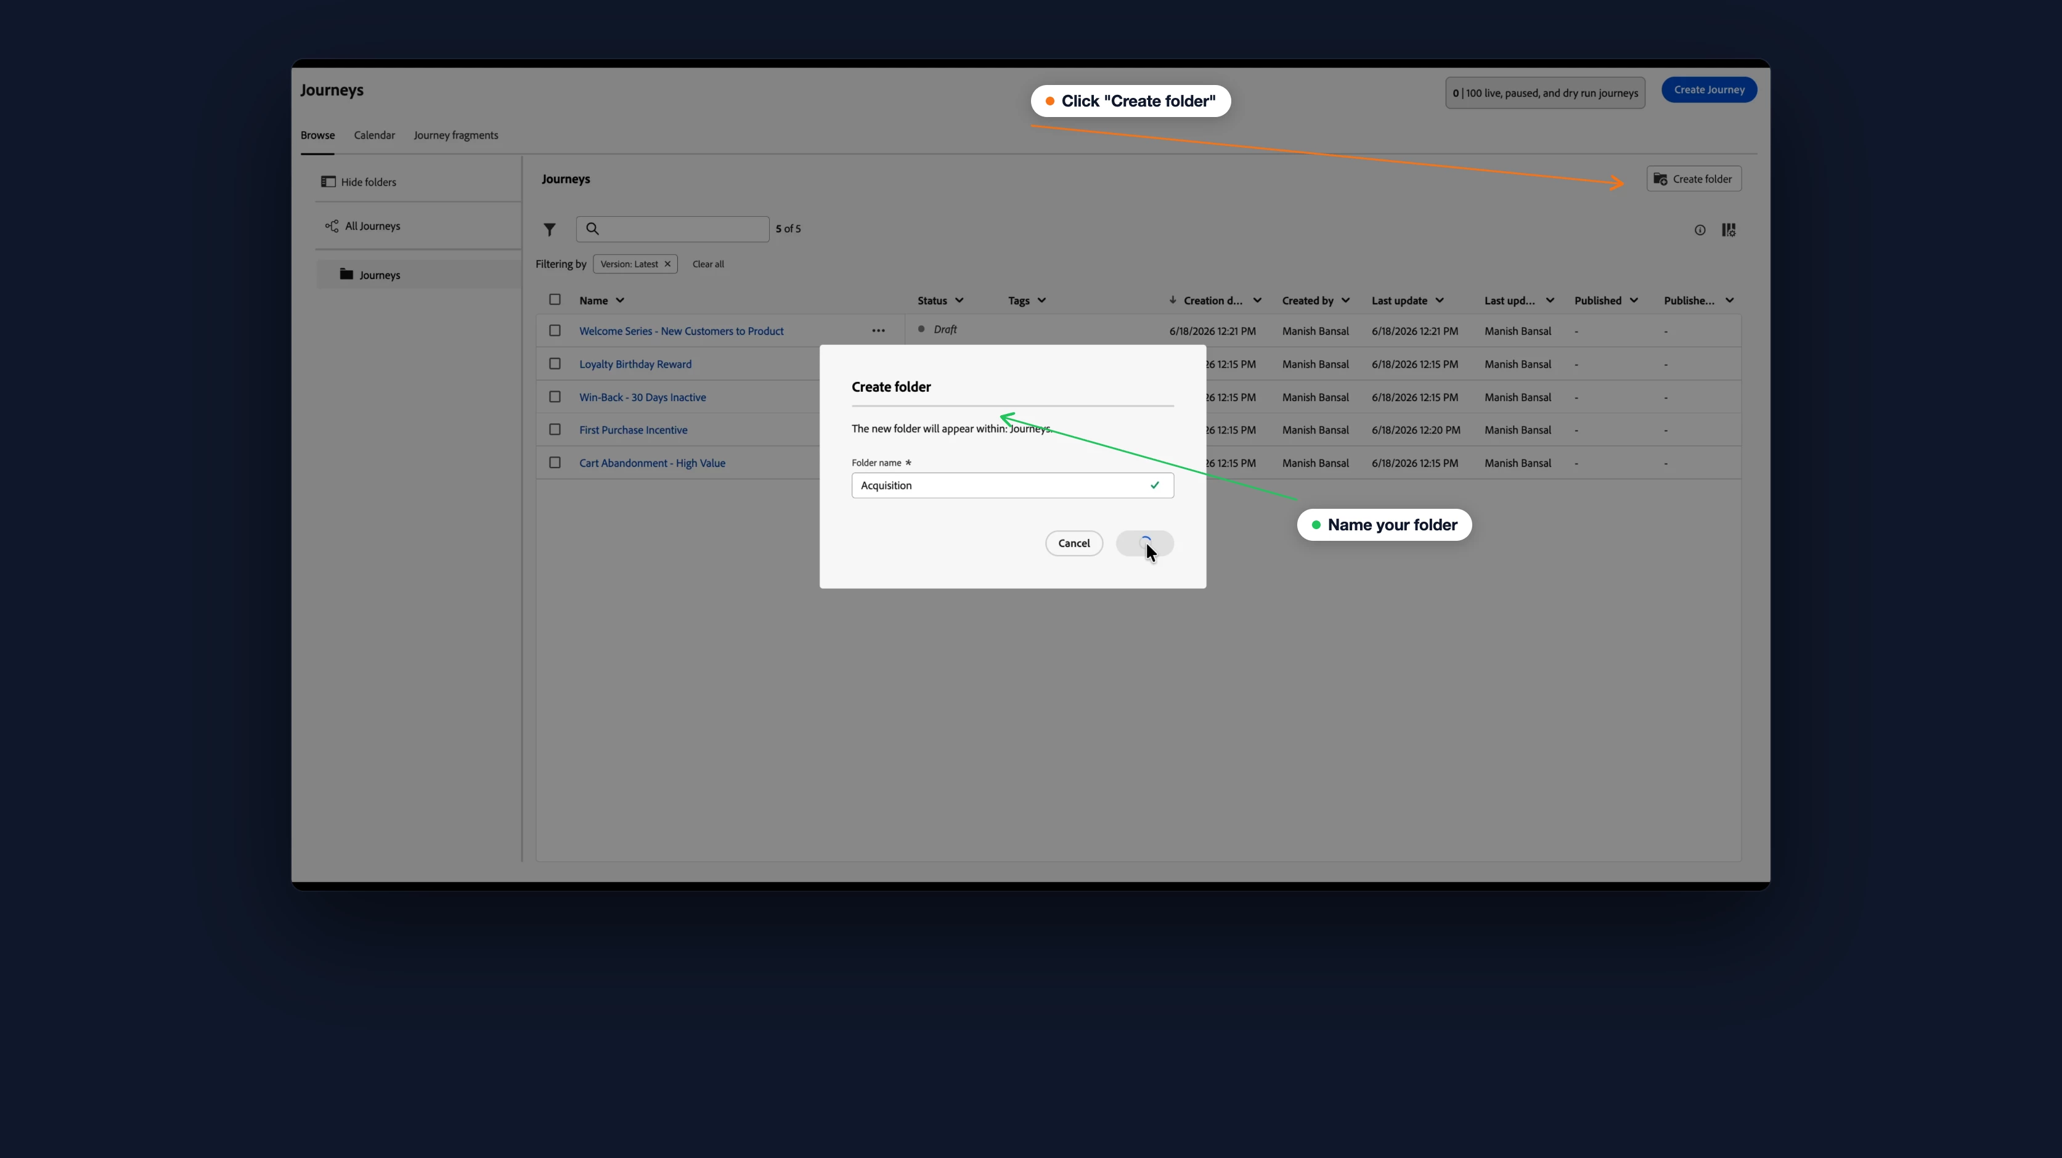Image resolution: width=2062 pixels, height=1158 pixels.
Task: Open Welcome Series - New Customers journey
Action: pyautogui.click(x=681, y=331)
